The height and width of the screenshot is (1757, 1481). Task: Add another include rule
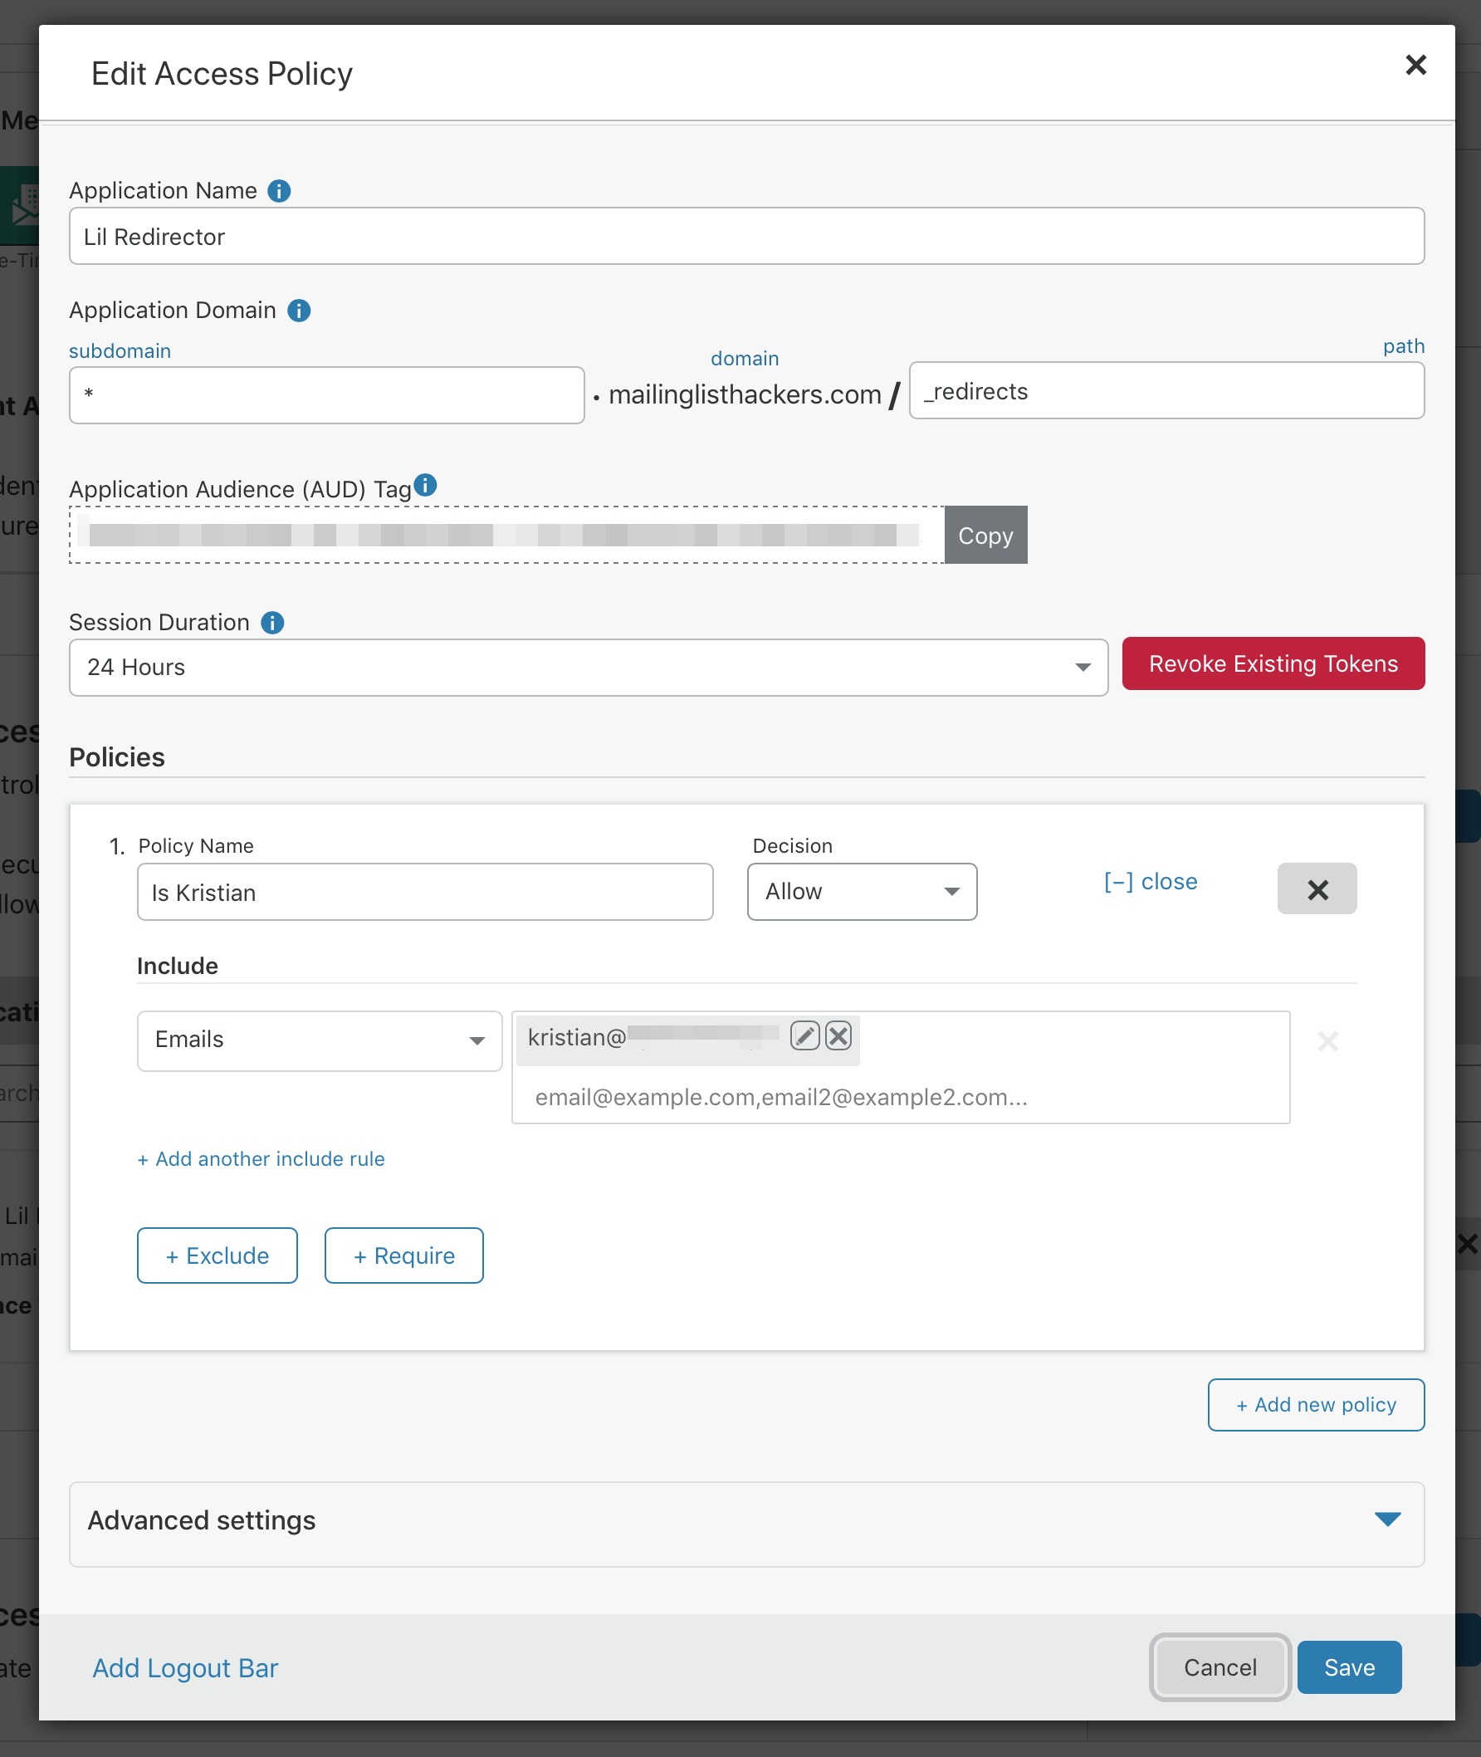[x=261, y=1159]
